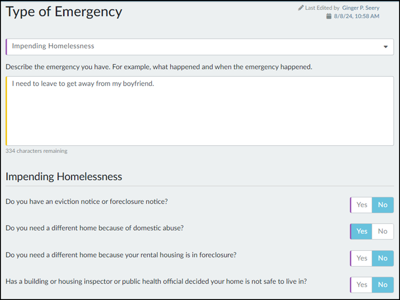
Task: Select Yes for rental housing in foreclosure
Action: [362, 258]
